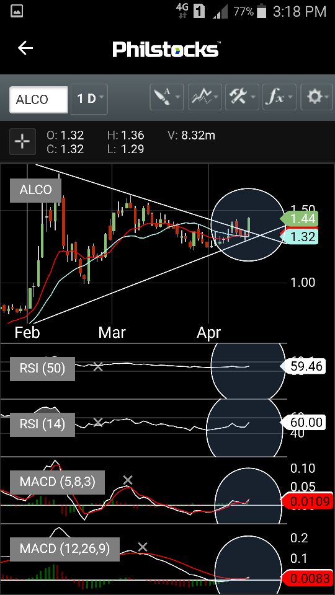Open the fx indicators menu
Screen dimensions: 335x595
click(x=279, y=99)
